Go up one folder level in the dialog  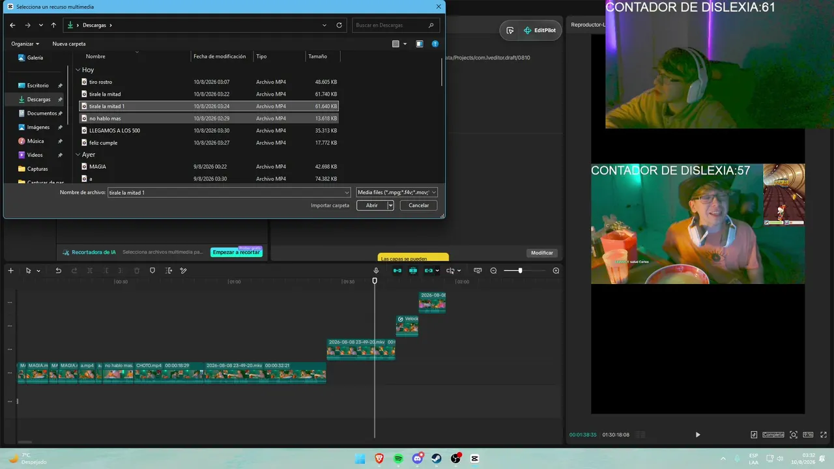[x=53, y=25]
